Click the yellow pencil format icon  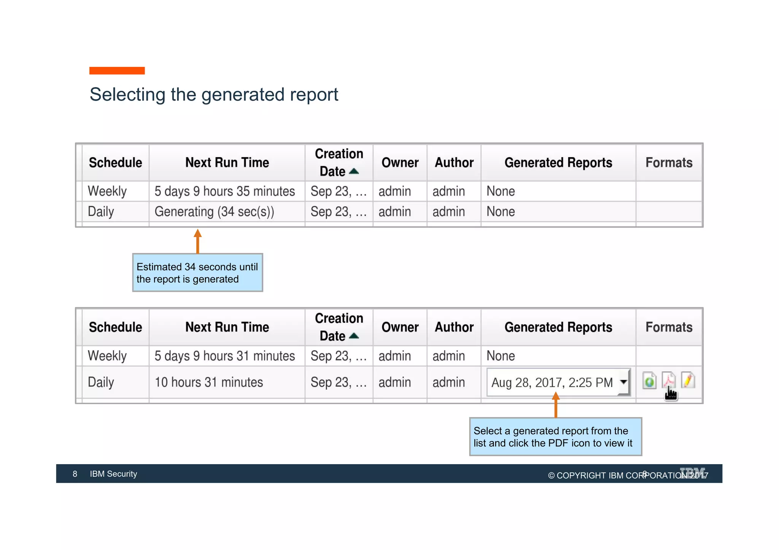click(x=688, y=380)
